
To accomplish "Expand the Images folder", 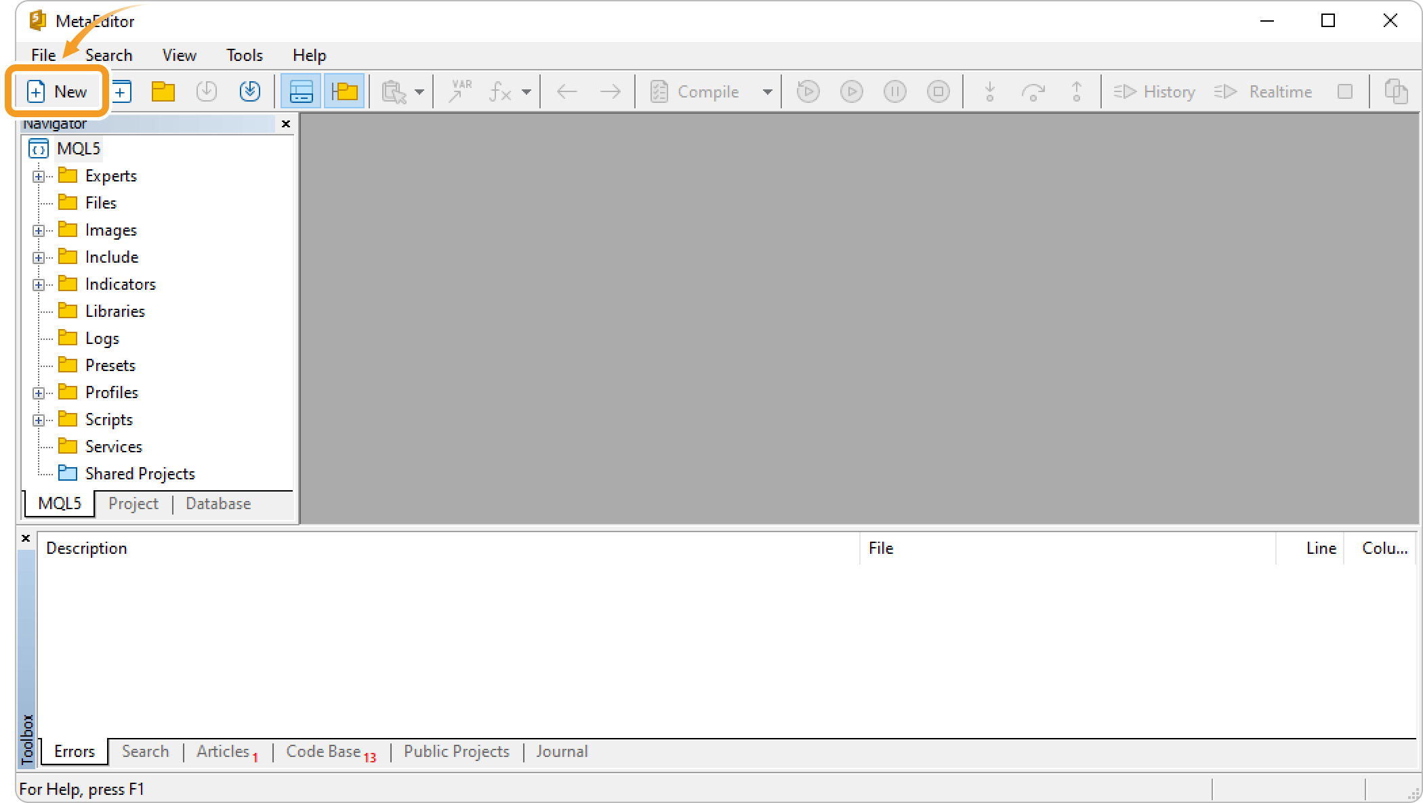I will [39, 231].
